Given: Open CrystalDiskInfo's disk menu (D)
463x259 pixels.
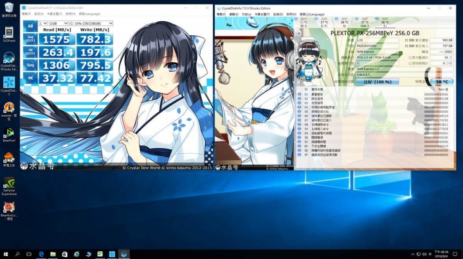Looking at the screenshot, I should 278,14.
